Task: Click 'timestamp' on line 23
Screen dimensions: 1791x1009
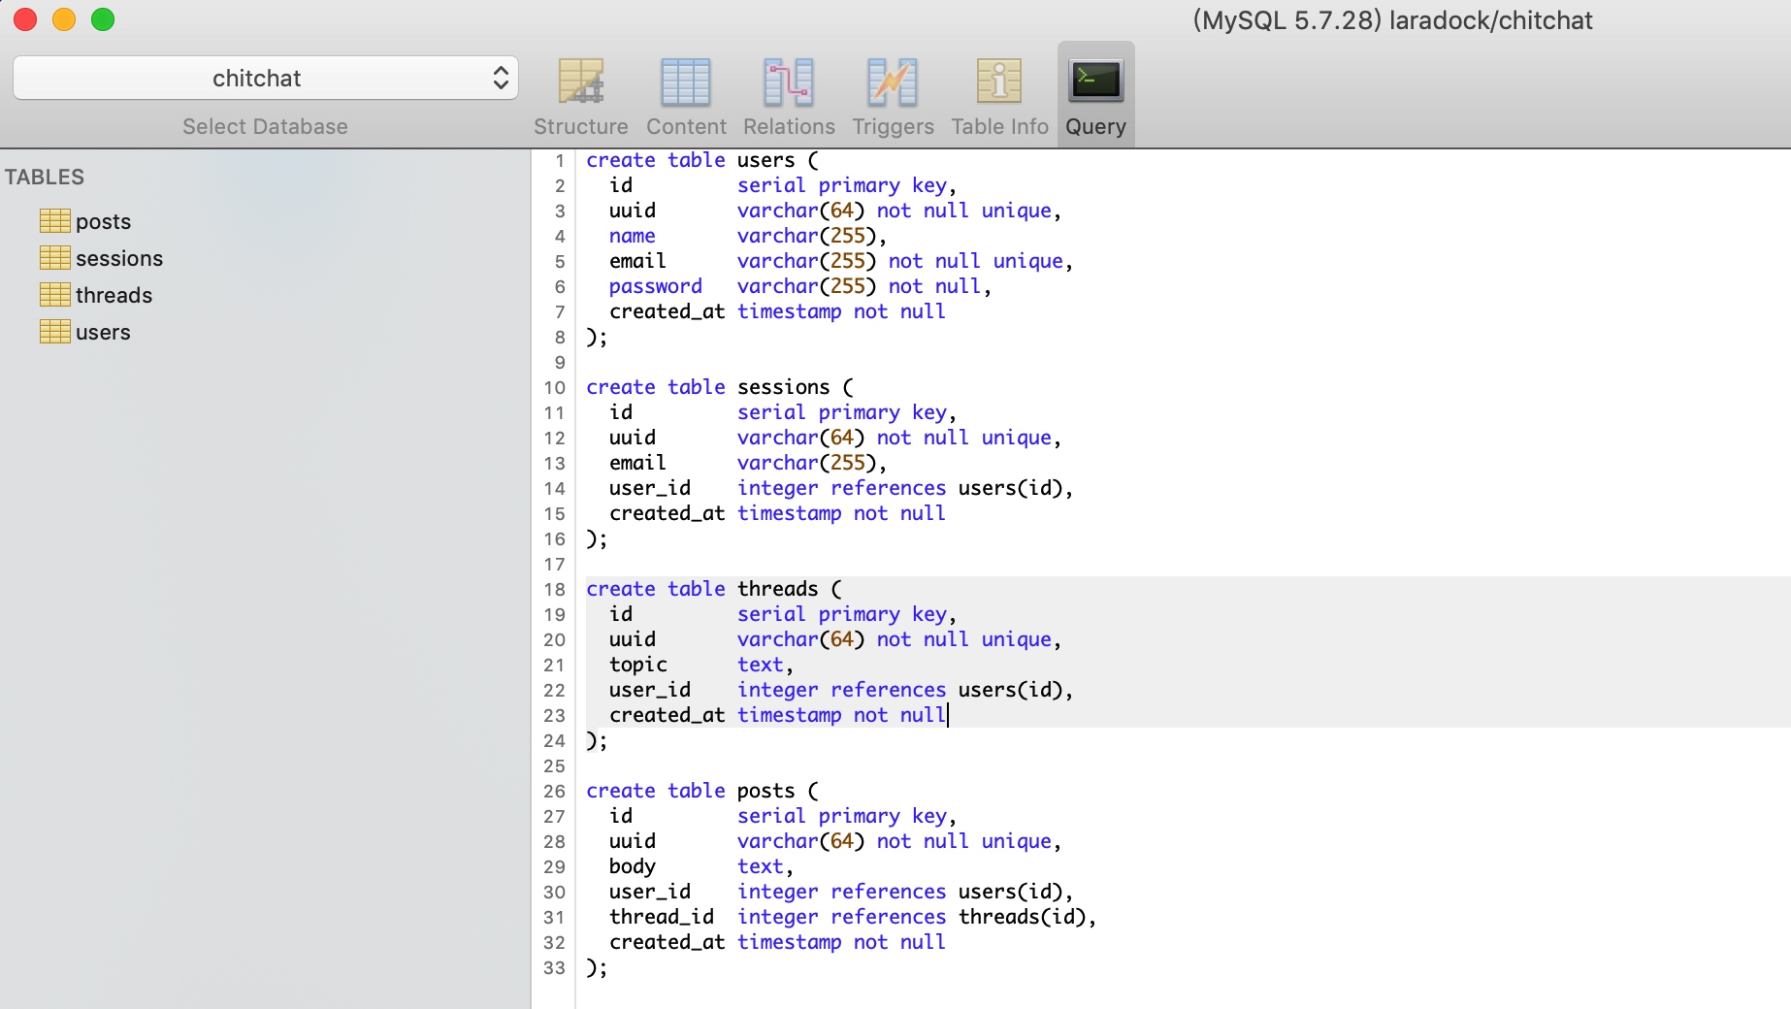Action: click(x=790, y=715)
